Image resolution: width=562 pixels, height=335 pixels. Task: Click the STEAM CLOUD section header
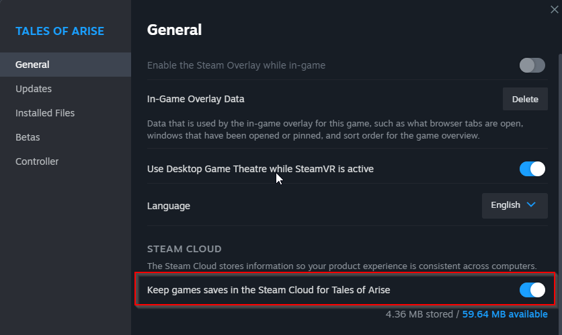pyautogui.click(x=184, y=250)
